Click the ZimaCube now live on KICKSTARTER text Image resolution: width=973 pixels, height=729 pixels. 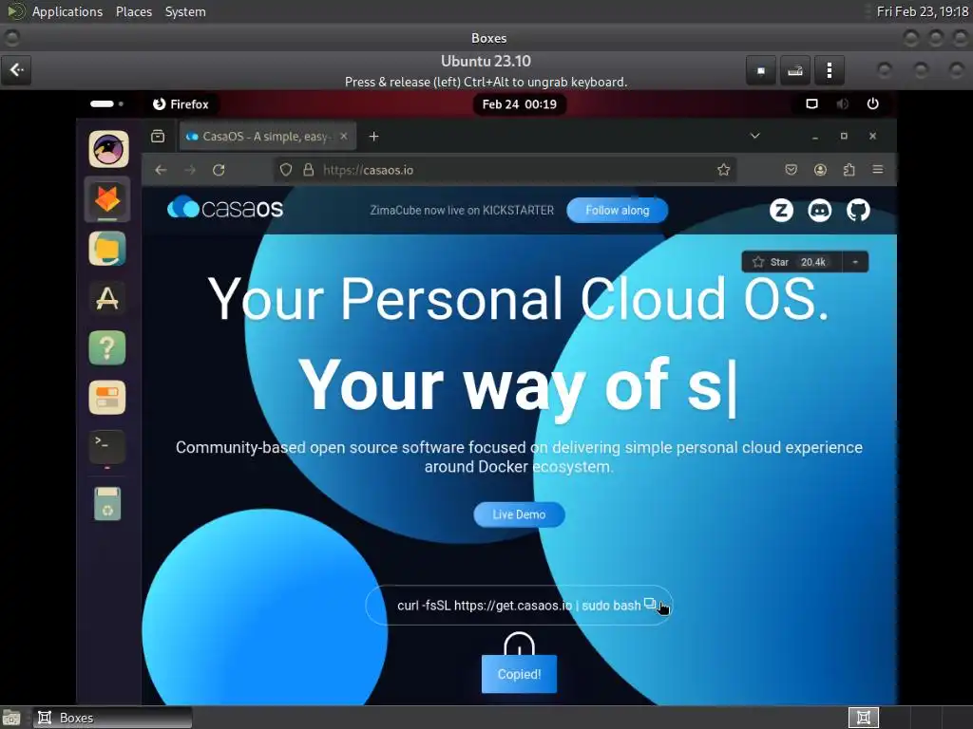pyautogui.click(x=462, y=210)
